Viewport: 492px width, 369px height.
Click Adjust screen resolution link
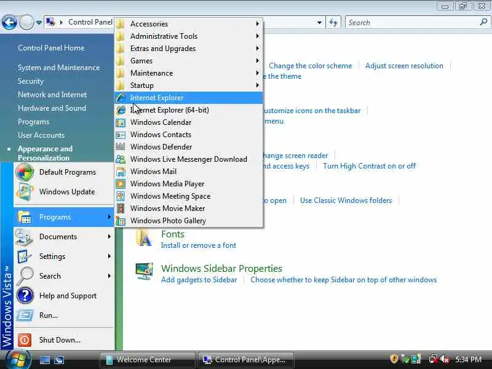click(x=404, y=66)
